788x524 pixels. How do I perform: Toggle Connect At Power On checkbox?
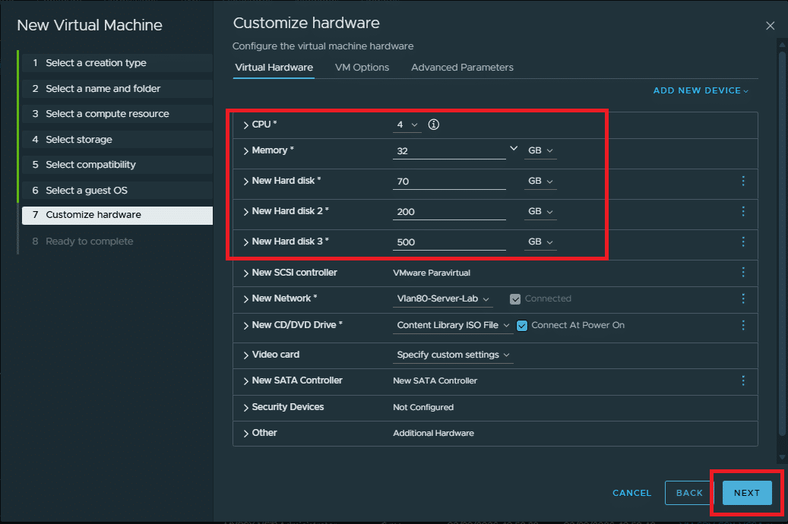[x=522, y=325]
